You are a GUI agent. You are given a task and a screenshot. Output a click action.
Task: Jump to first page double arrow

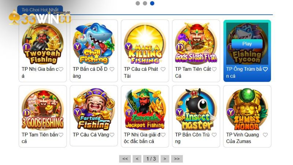pyautogui.click(x=125, y=159)
